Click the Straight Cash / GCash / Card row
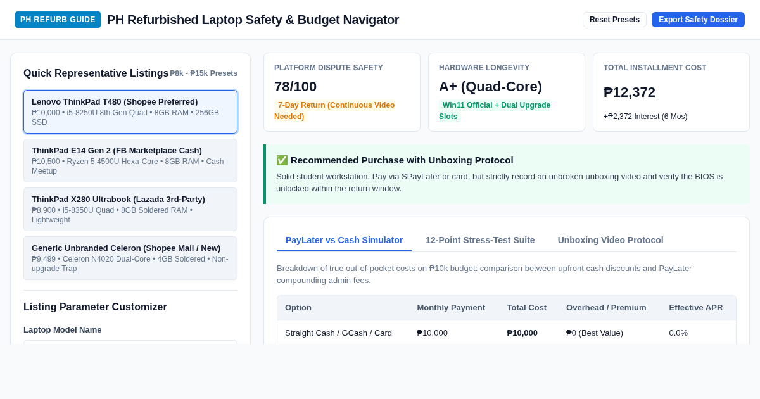 click(x=507, y=332)
